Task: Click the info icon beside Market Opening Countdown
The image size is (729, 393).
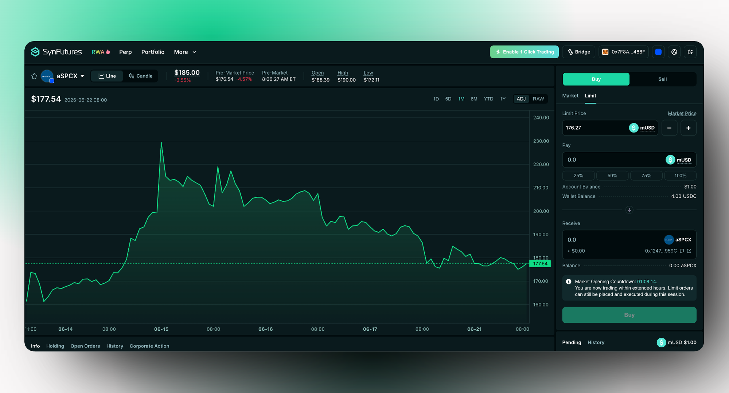Action: coord(569,282)
